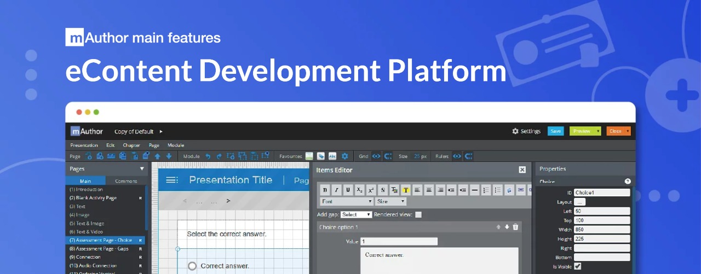
Task: Open the Edit menu
Action: (111, 145)
